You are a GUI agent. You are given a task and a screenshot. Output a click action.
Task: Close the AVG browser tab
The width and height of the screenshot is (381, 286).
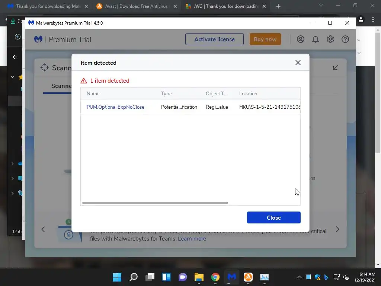264,6
